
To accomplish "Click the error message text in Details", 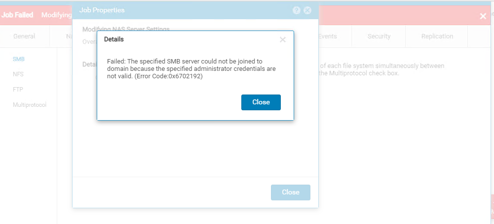I will [191, 69].
